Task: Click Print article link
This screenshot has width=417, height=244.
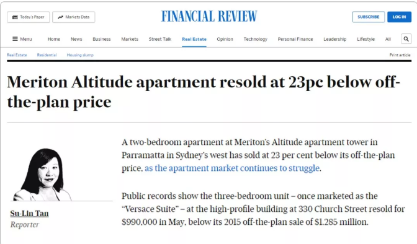Action: point(400,55)
